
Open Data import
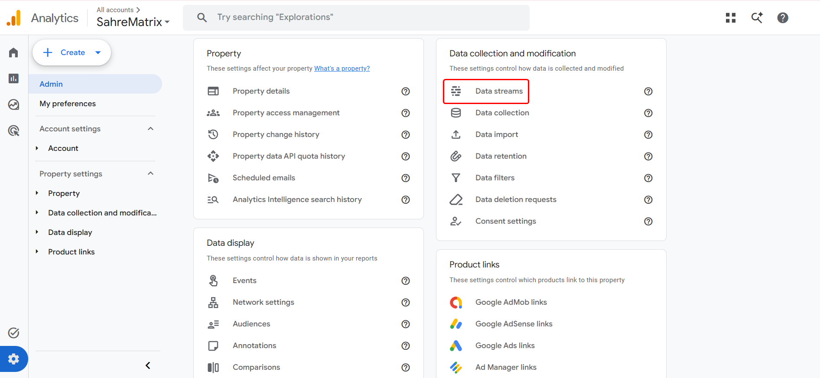coord(497,134)
